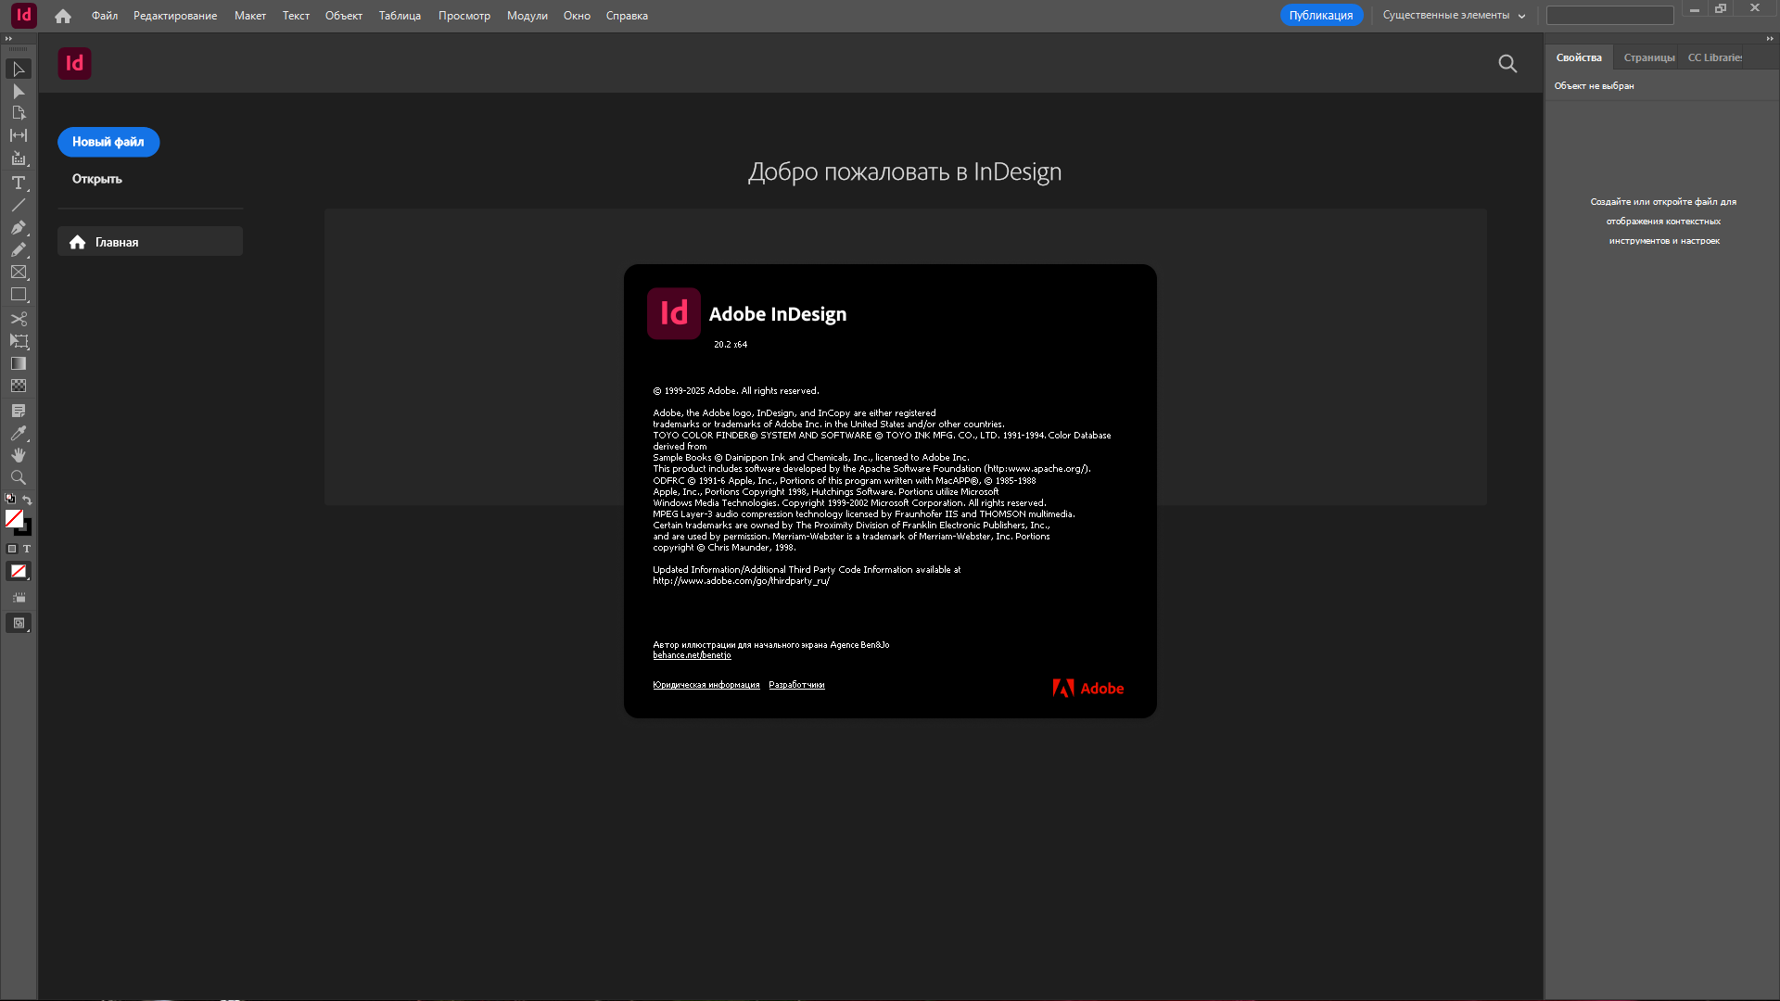
Task: Follow the 'behance.net/benetjo' link in the splash
Action: click(692, 654)
